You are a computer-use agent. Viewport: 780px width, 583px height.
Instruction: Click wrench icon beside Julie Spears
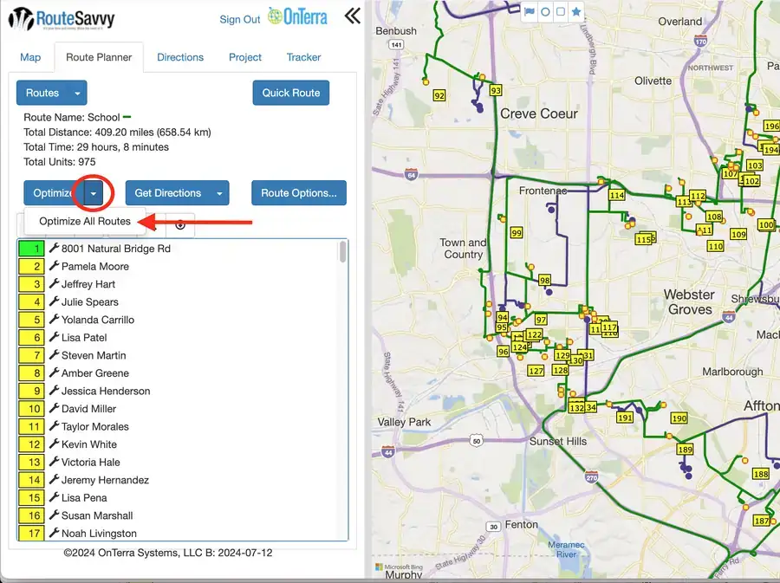pos(54,301)
